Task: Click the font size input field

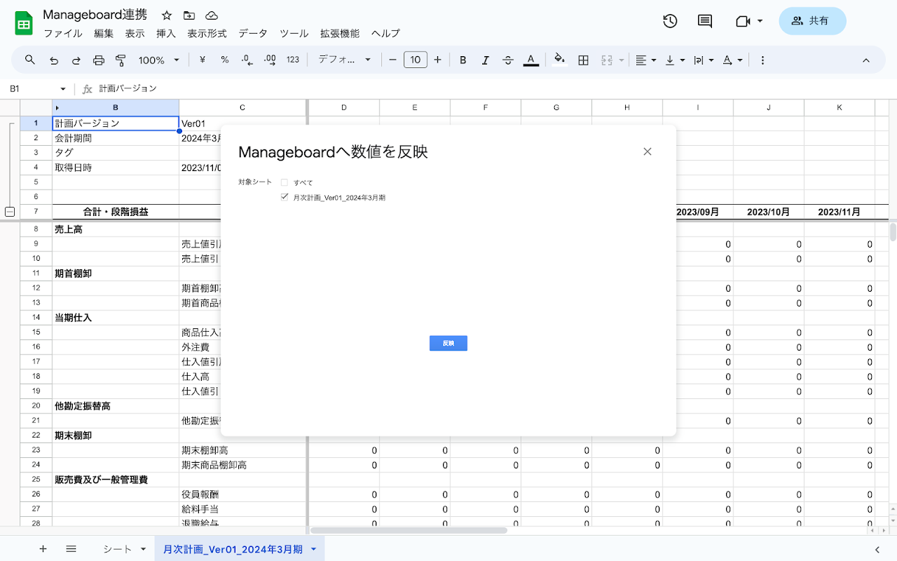Action: (x=416, y=60)
